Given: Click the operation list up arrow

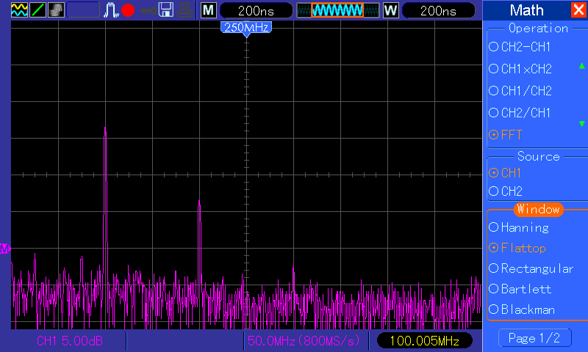Looking at the screenshot, I should [581, 66].
